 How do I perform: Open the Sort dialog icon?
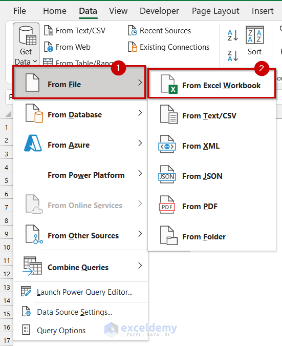tap(255, 35)
